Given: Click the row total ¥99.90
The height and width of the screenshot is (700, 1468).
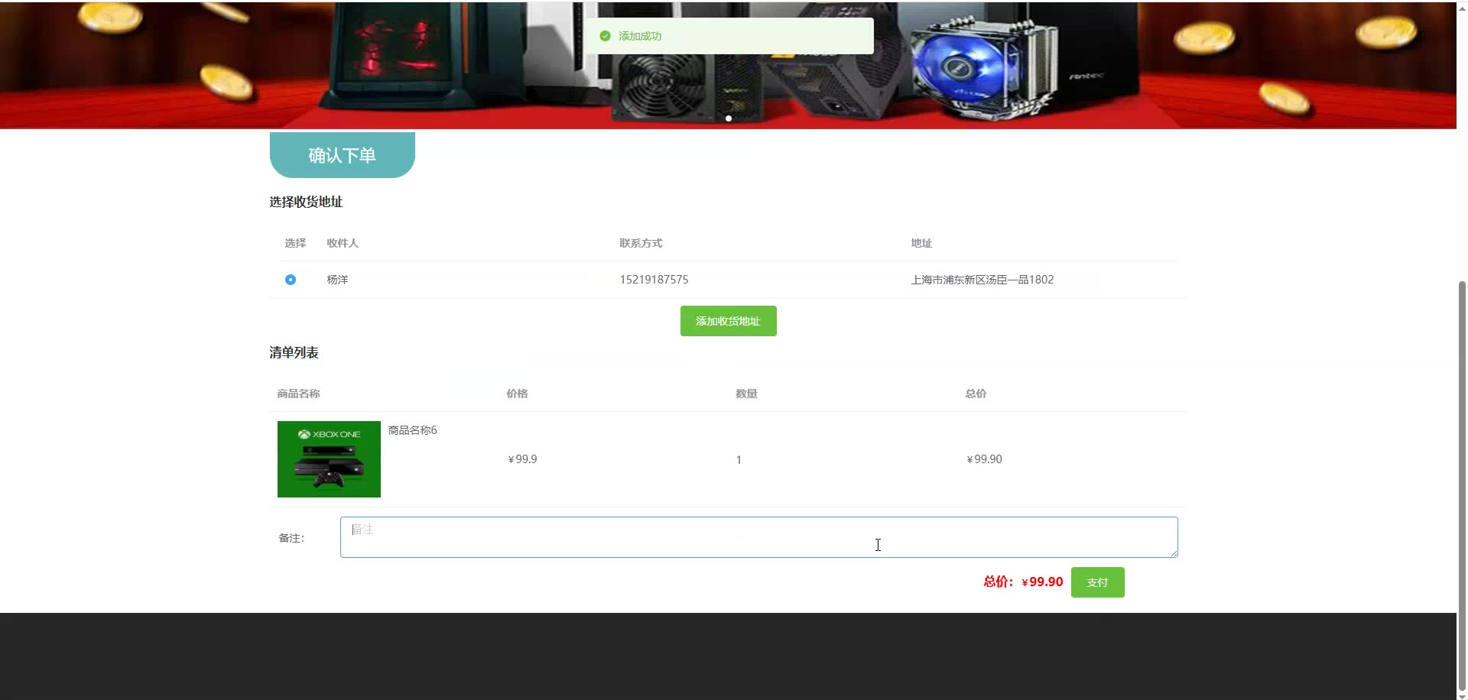Looking at the screenshot, I should [x=984, y=459].
